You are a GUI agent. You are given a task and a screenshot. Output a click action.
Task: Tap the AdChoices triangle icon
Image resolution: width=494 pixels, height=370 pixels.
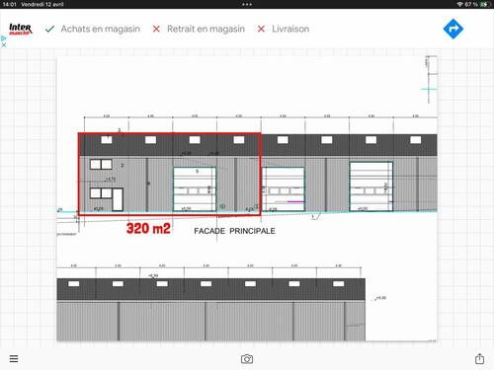(x=3, y=38)
